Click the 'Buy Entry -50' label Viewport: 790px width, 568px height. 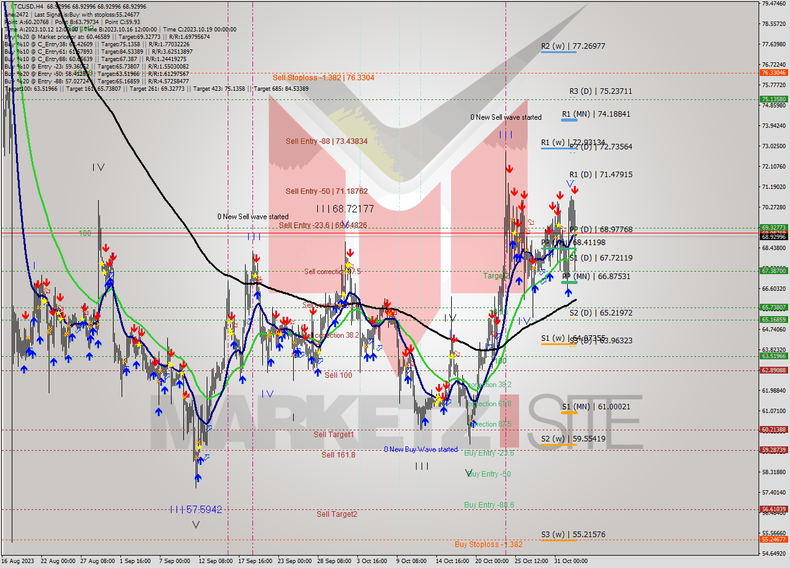489,474
